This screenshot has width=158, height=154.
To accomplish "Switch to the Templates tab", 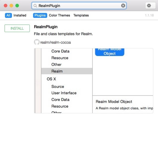I will pos(81,15).
